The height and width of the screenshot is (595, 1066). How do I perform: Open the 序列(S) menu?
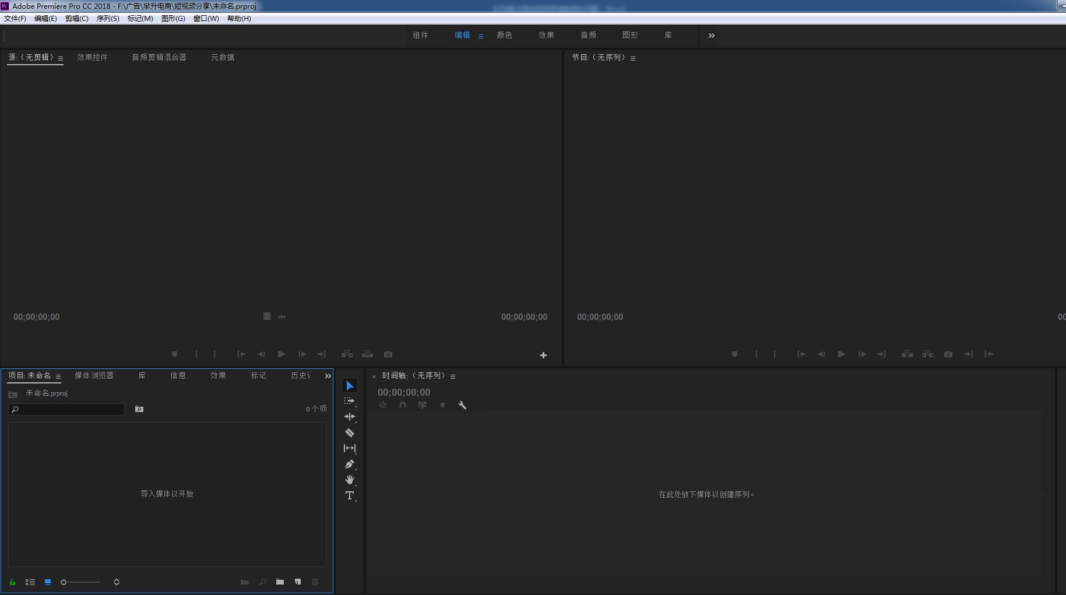(x=108, y=19)
